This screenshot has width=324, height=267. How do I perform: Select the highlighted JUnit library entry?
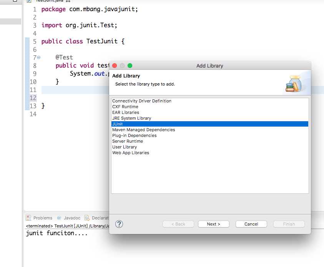click(x=210, y=124)
